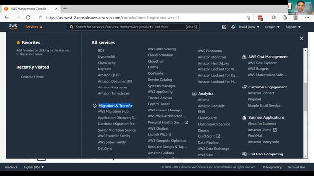Click the search magnifier icon
Image resolution: width=314 pixels, height=176 pixels.
71,27
